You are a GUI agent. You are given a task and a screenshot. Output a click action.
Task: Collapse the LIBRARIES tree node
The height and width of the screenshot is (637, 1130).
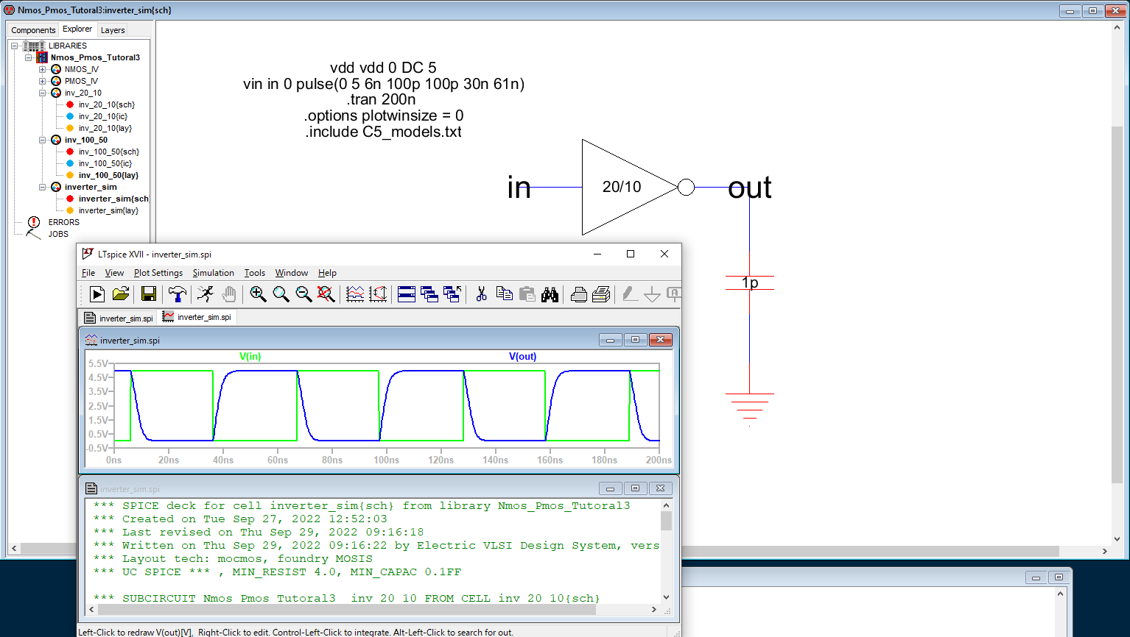point(14,46)
